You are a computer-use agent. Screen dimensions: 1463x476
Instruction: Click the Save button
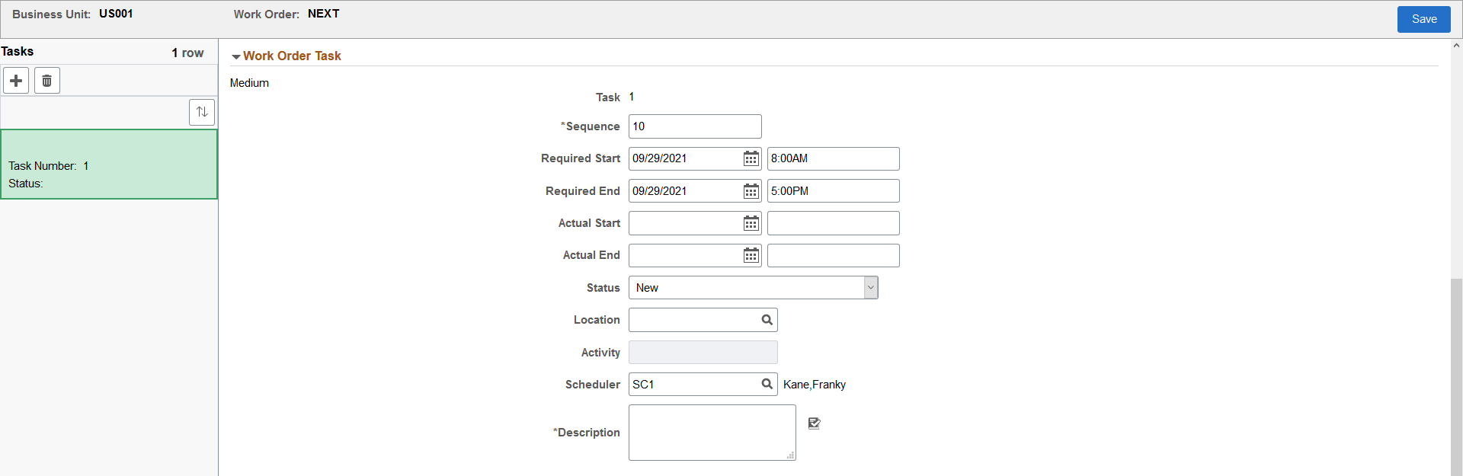pyautogui.click(x=1424, y=20)
